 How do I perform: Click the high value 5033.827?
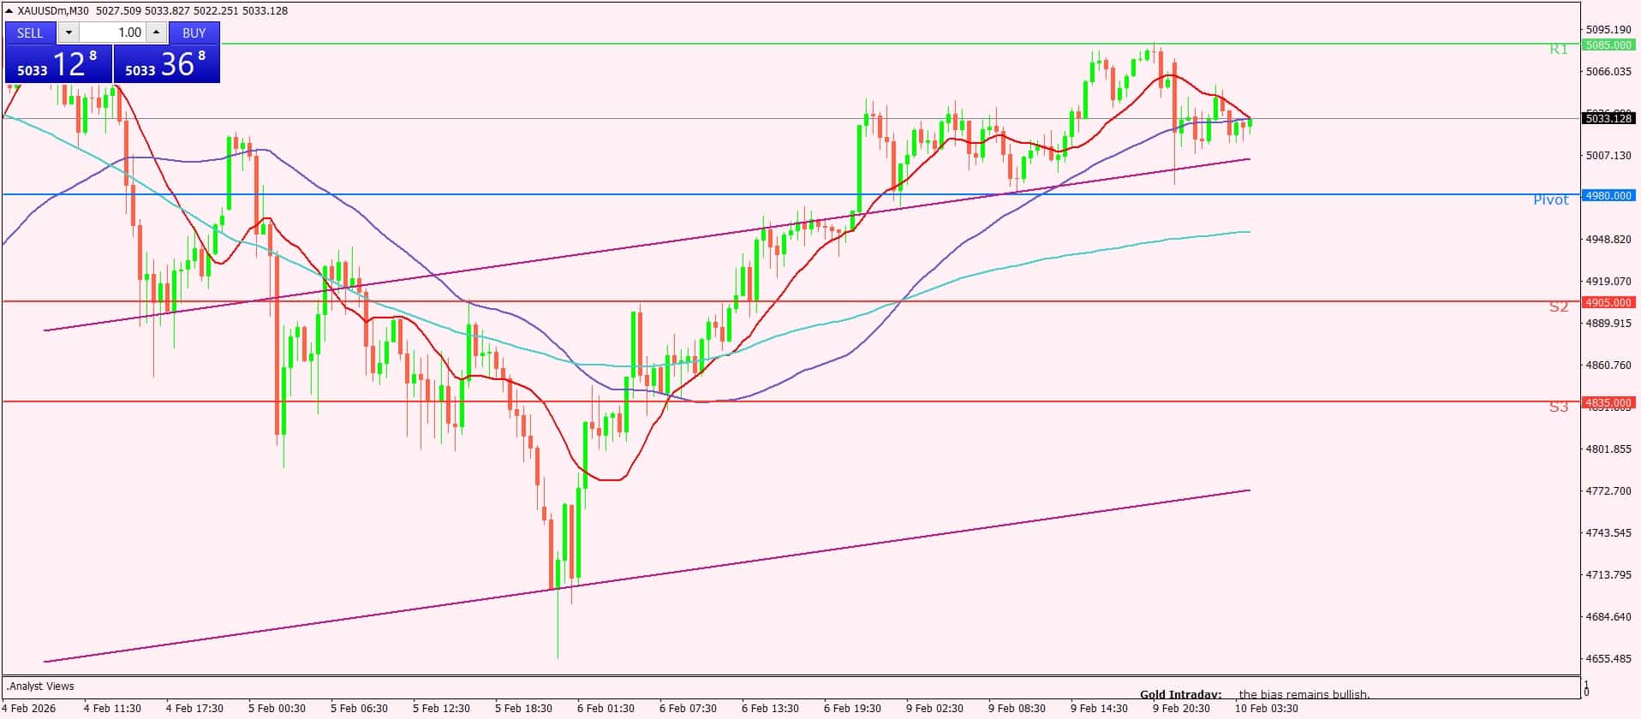(168, 11)
